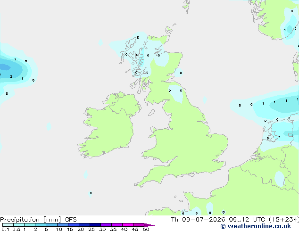Click the 25–30 mm dark navy legend box

pos(95,225)
